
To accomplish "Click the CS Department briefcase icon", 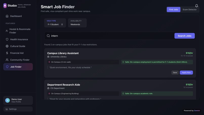I will 48,88.
